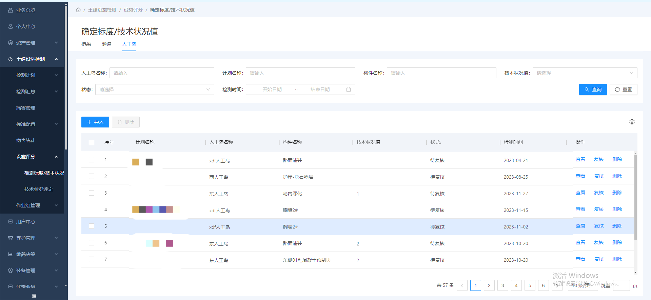Expand the 作业组管理 submenu
This screenshot has height=300, width=651.
pyautogui.click(x=56, y=205)
